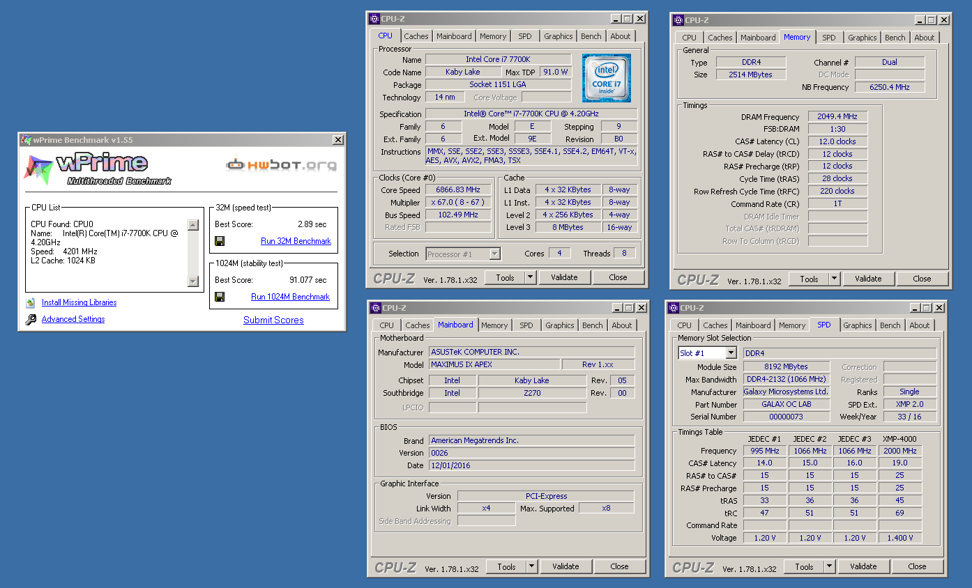Screen dimensions: 972x588
Task: Click Tools button in CPU-Z SPD window
Action: click(805, 566)
